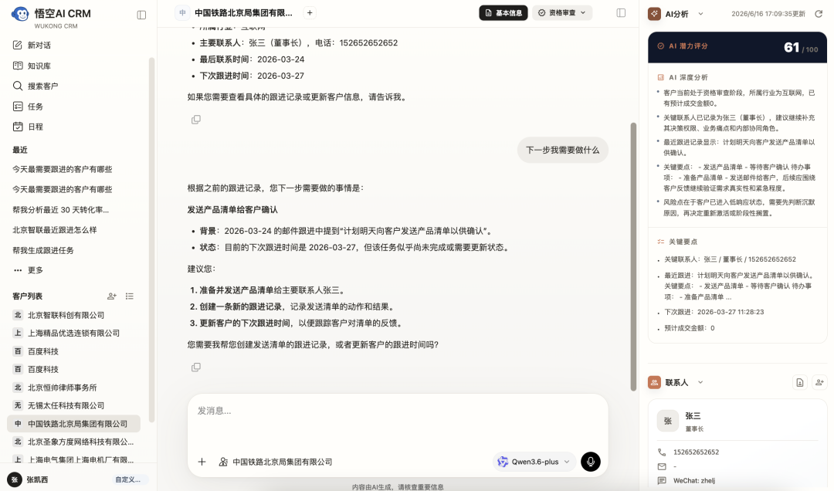Switch to the 中国铁路北京局集团有限 tab
The image size is (834, 491).
pos(236,13)
